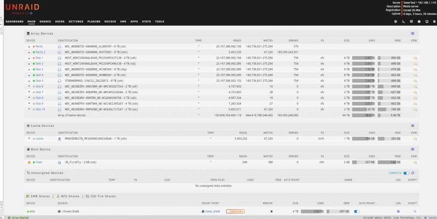Browse Disk 8 via its view folder icon

click(415, 98)
